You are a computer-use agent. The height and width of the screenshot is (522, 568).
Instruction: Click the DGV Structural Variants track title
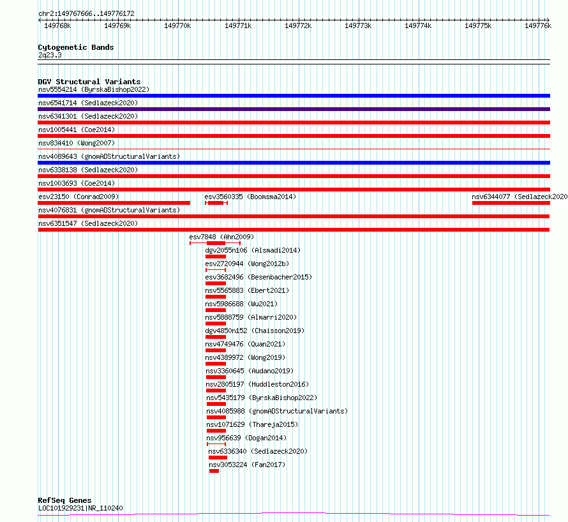(89, 82)
